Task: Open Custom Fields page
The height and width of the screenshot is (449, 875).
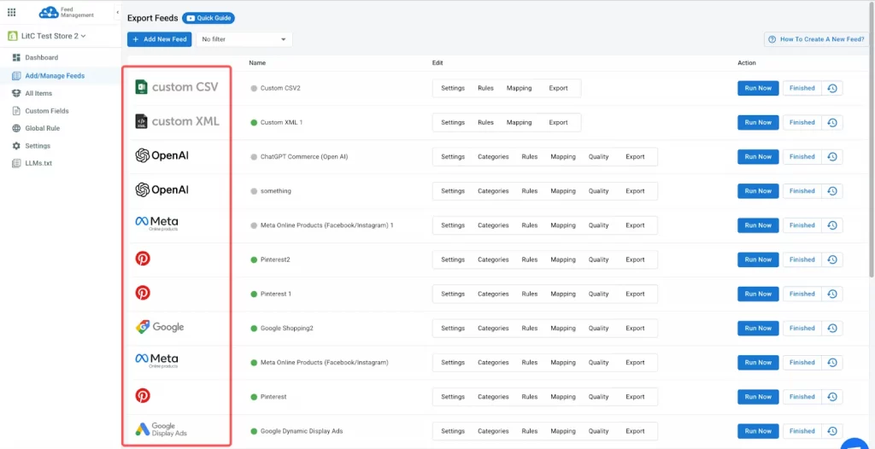Action: (47, 111)
